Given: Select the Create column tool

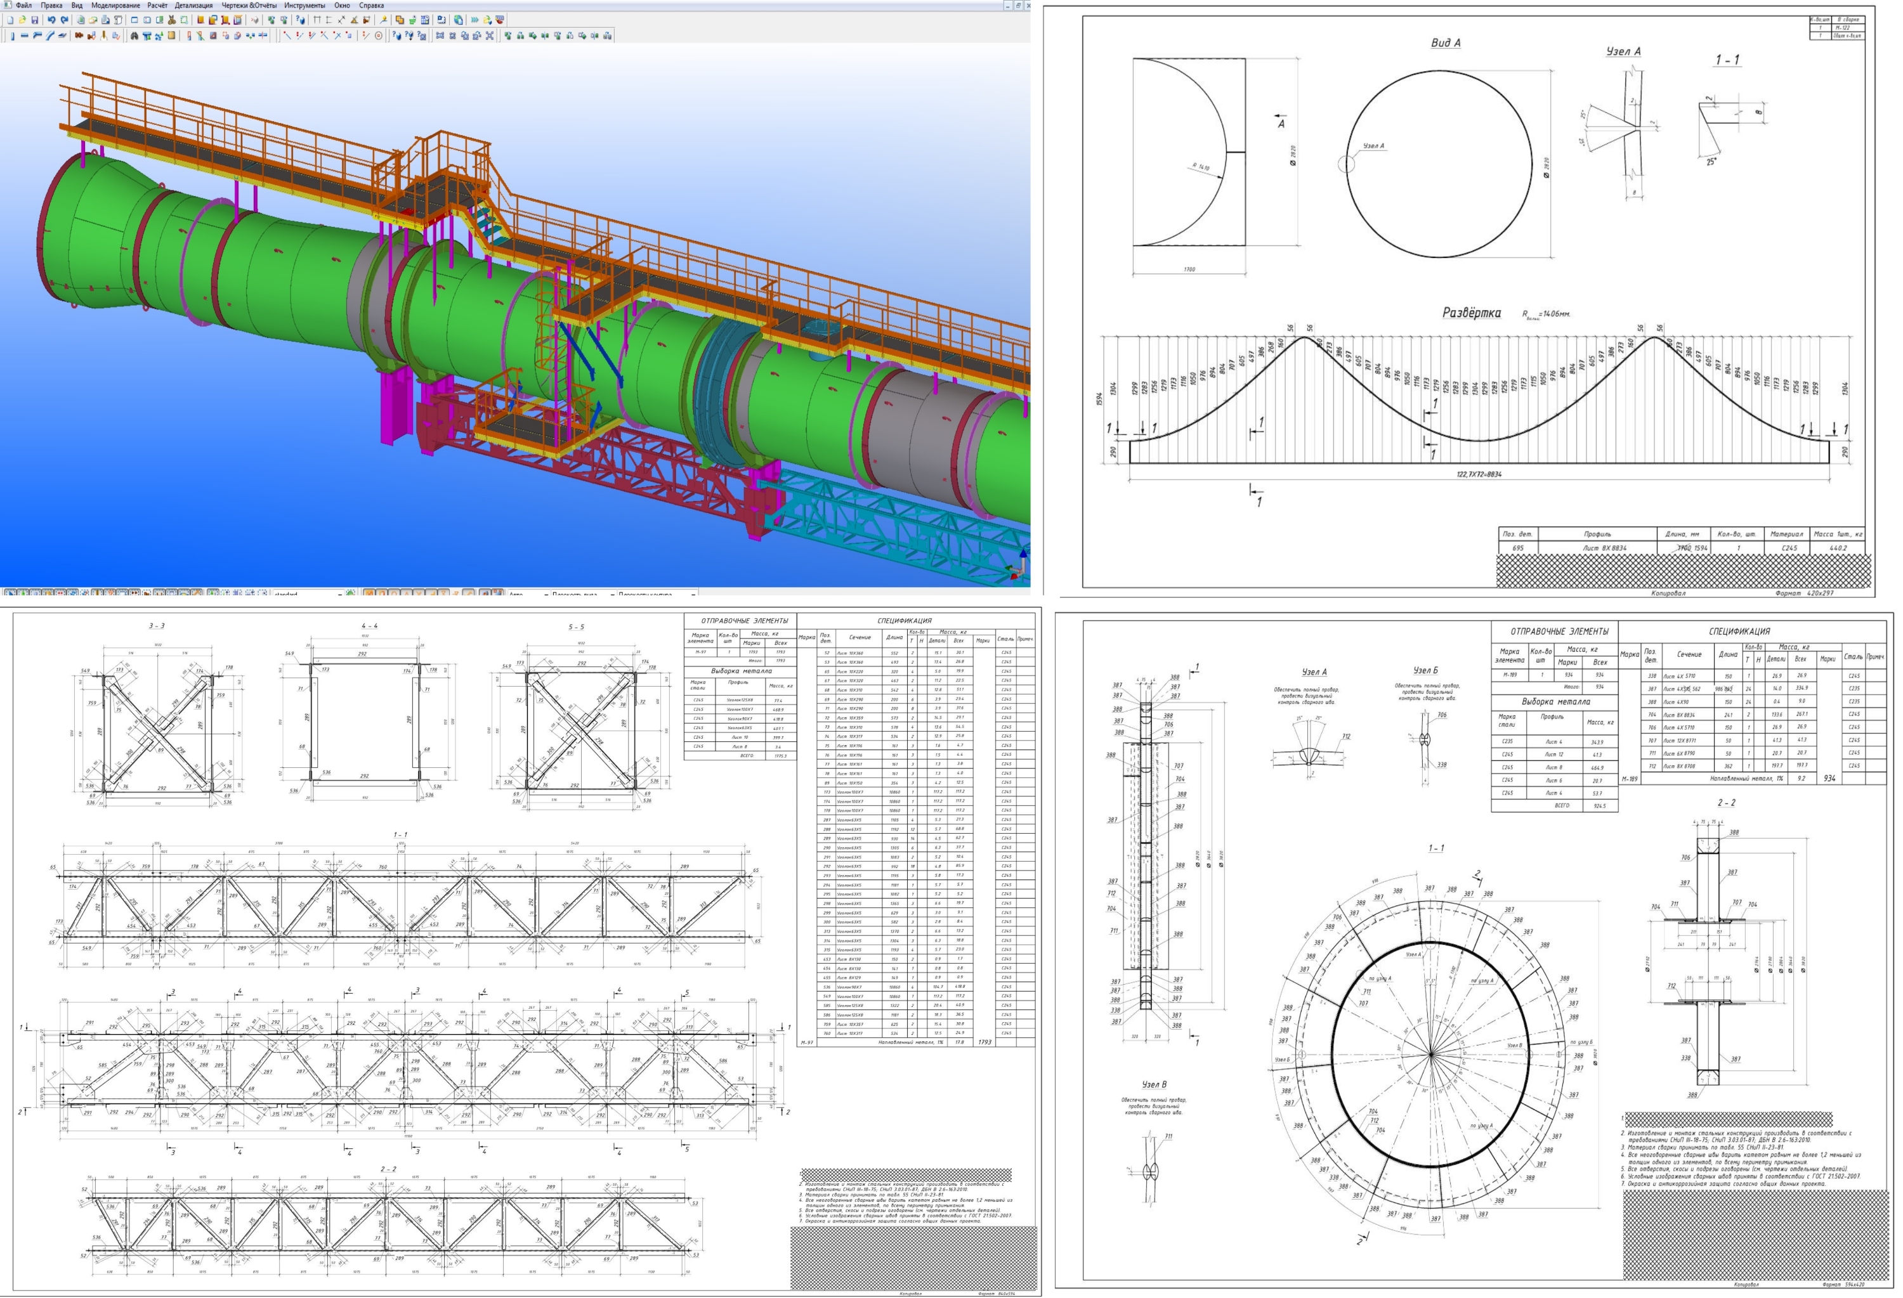Looking at the screenshot, I should pos(12,35).
